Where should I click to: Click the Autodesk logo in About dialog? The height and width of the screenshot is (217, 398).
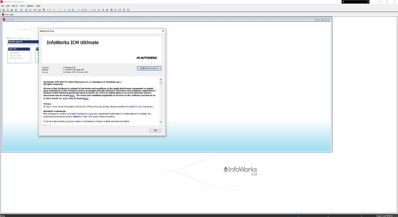147,58
